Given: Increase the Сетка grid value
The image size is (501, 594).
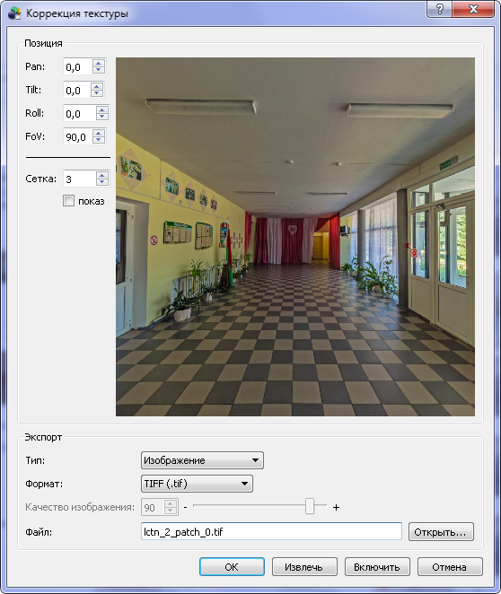Looking at the screenshot, I should click(x=102, y=175).
